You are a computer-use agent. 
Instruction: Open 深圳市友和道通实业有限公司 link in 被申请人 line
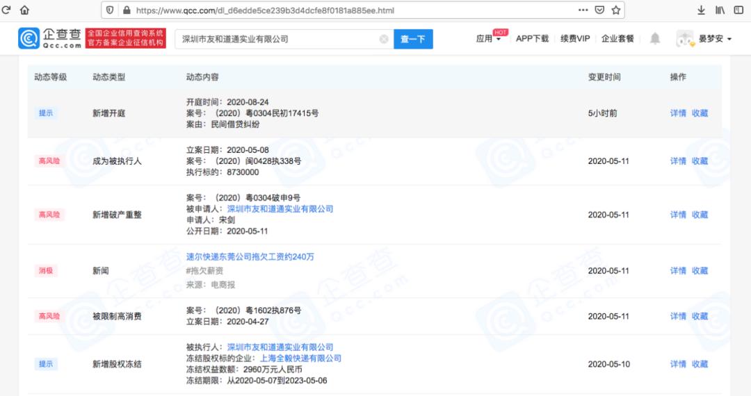pos(280,209)
